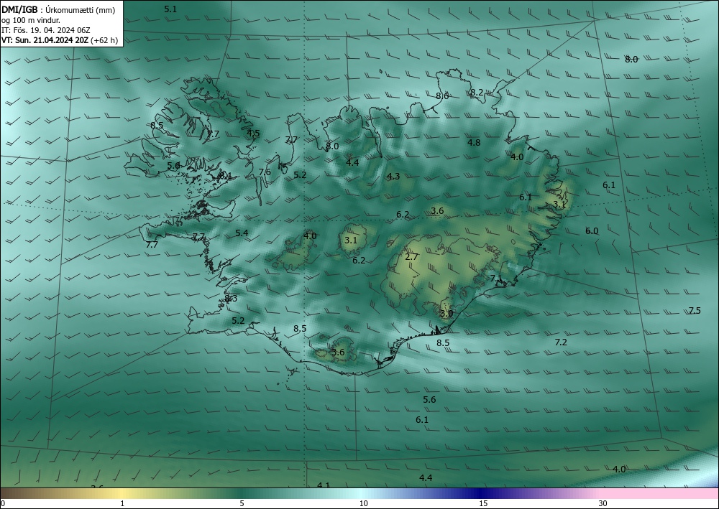Click the map value 4.5
The height and width of the screenshot is (509, 719).
coord(253,134)
